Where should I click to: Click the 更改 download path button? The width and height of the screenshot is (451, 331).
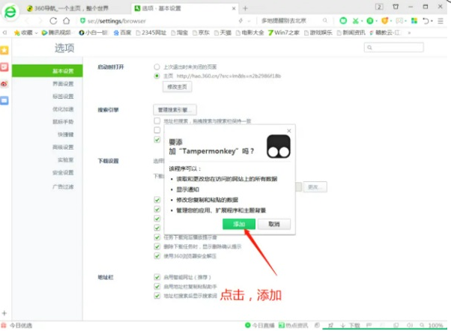315,187
